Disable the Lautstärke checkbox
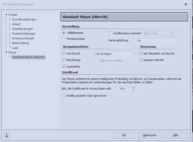193x142 pixels. tap(64, 67)
